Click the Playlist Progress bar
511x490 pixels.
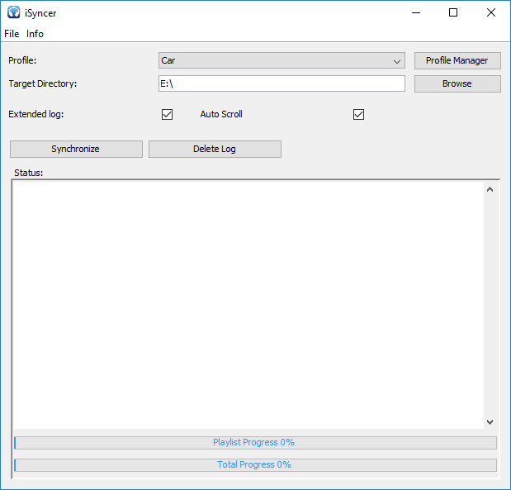pyautogui.click(x=255, y=443)
